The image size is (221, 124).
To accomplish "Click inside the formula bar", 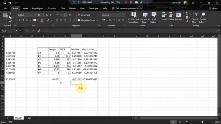I will click(x=130, y=31).
